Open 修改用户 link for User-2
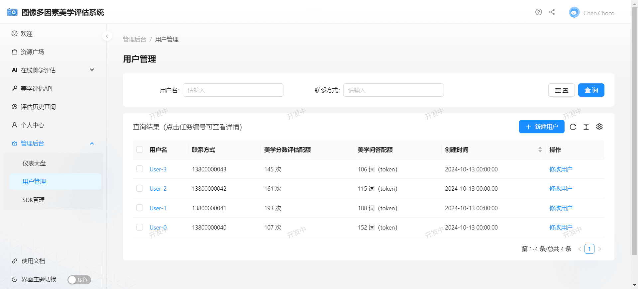The image size is (638, 289). point(561,189)
